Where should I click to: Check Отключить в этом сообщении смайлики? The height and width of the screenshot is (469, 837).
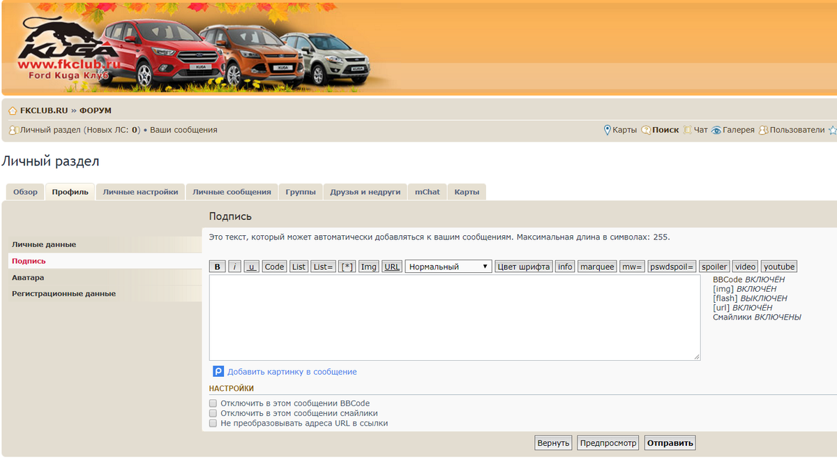(x=213, y=413)
